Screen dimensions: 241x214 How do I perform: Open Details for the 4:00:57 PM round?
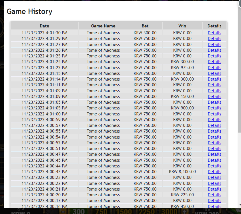point(214,125)
